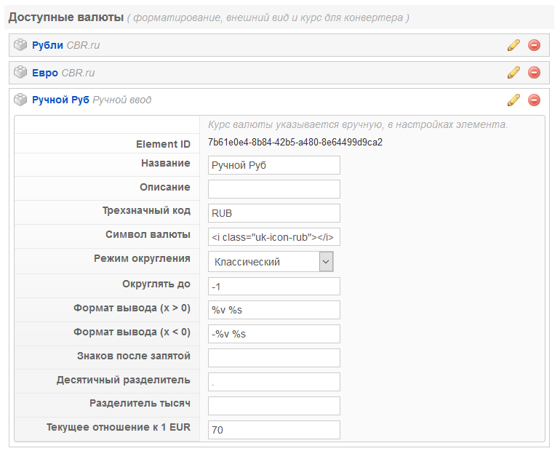Click the pencil edit icon for Евро
The width and height of the screenshot is (560, 467).
point(513,73)
